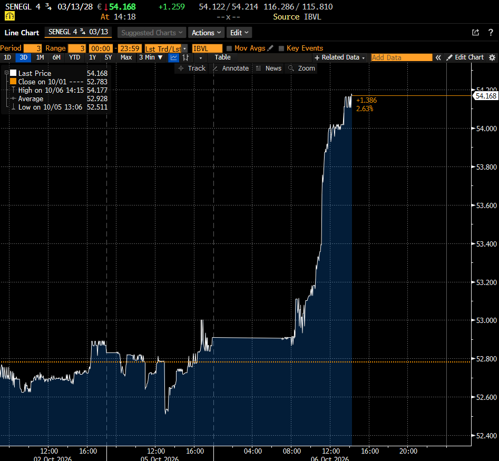
Task: Click the pencil icon next to Mov Avgs
Action: coord(270,48)
